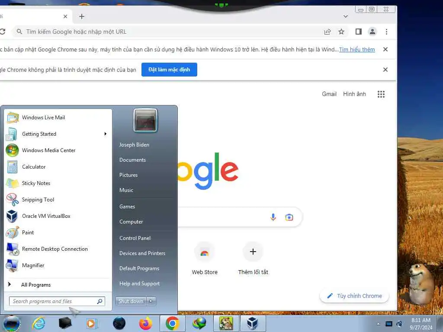
Task: Open Oracle VM VirtualBox from Start menu
Action: [58, 216]
